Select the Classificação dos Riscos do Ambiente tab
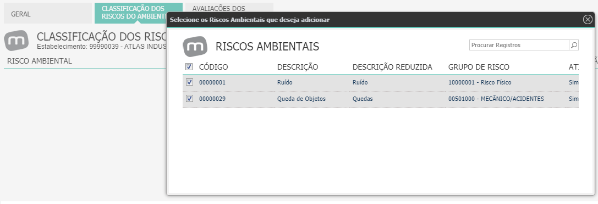This screenshot has width=598, height=204. click(x=130, y=14)
